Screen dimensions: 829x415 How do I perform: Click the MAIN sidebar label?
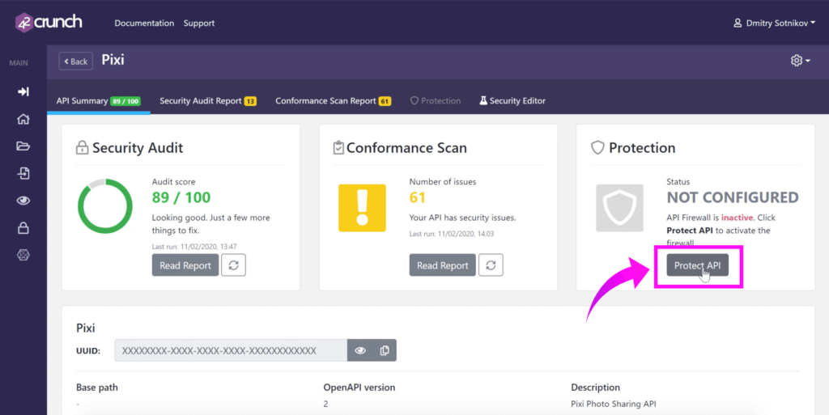coord(19,63)
